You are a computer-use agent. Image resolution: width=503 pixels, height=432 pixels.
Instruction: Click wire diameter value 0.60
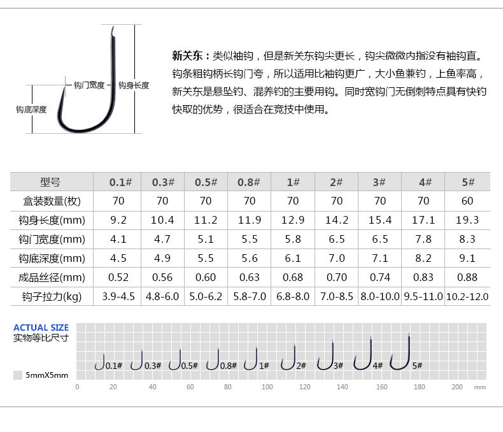pos(206,277)
